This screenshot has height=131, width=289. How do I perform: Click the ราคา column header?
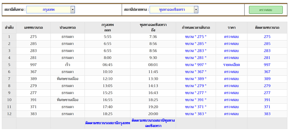231,28
